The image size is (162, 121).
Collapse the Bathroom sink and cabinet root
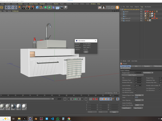[121, 9]
